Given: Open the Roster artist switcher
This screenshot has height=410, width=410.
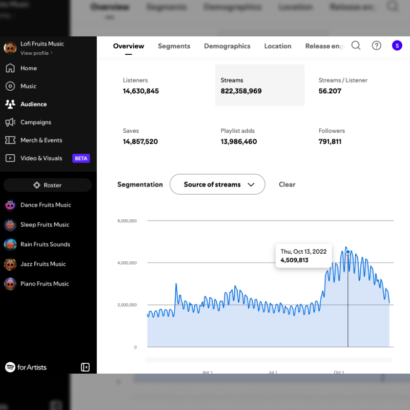Looking at the screenshot, I should [48, 185].
